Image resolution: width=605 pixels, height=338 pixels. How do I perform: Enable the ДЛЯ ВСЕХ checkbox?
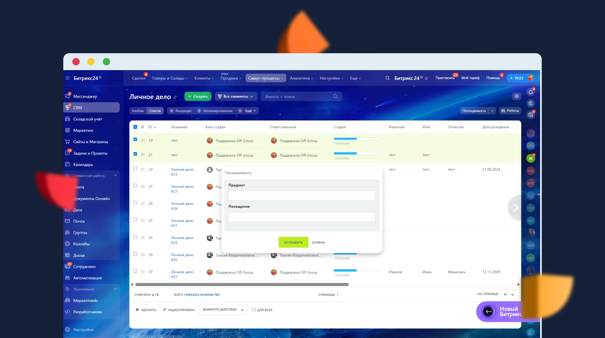(254, 309)
